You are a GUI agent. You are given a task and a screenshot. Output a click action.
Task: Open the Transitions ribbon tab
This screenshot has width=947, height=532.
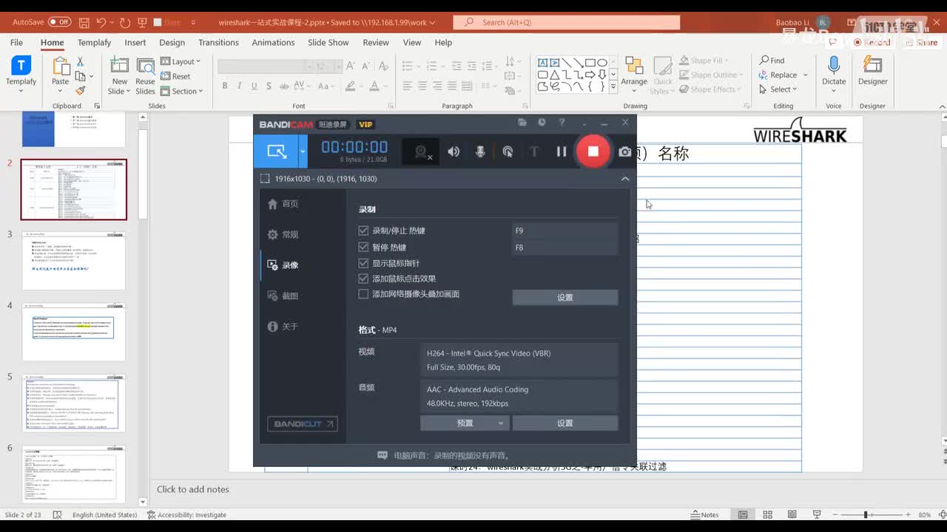click(x=218, y=42)
